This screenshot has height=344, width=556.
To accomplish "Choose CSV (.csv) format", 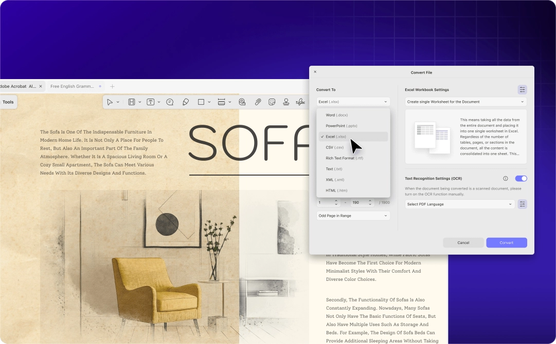I will 353,147.
